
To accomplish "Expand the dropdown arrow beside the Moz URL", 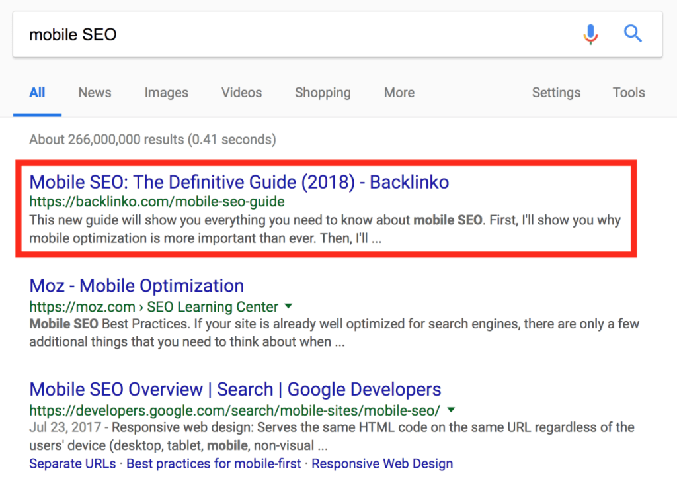I will click(288, 306).
